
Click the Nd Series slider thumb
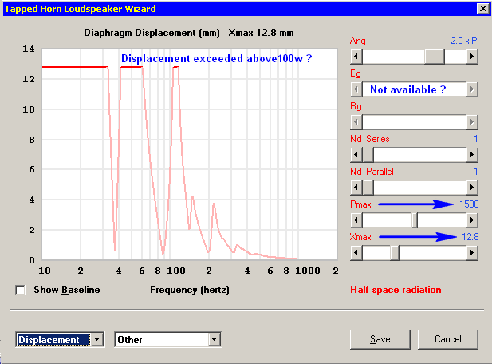368,155
